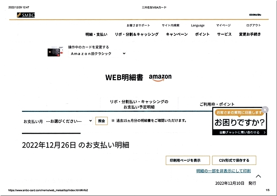
Task: Click the small logo at header right
Action: point(255,15)
